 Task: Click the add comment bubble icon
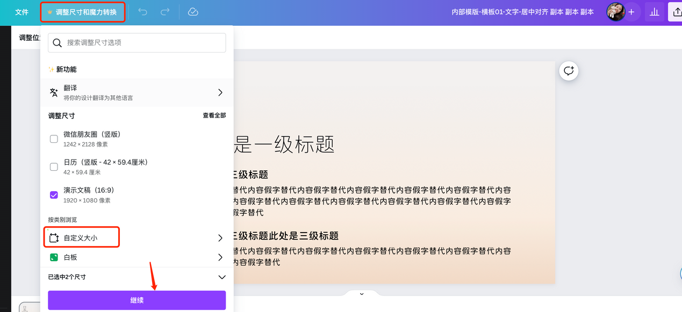click(x=569, y=71)
